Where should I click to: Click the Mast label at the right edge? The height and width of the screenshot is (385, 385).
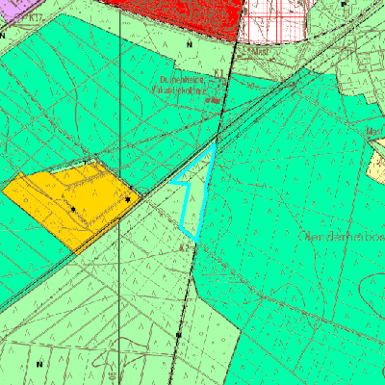[375, 131]
